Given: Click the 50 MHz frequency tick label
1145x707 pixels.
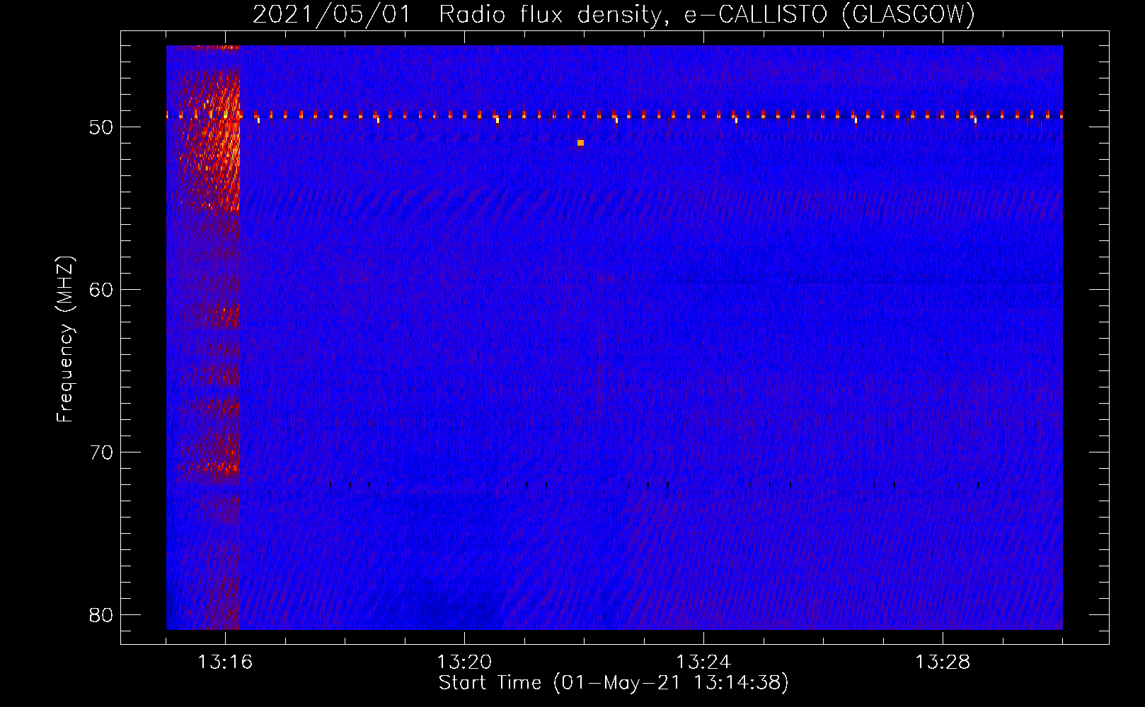Looking at the screenshot, I should (x=101, y=127).
